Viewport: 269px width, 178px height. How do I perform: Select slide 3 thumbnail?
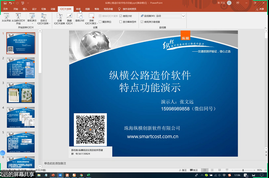click(x=21, y=93)
